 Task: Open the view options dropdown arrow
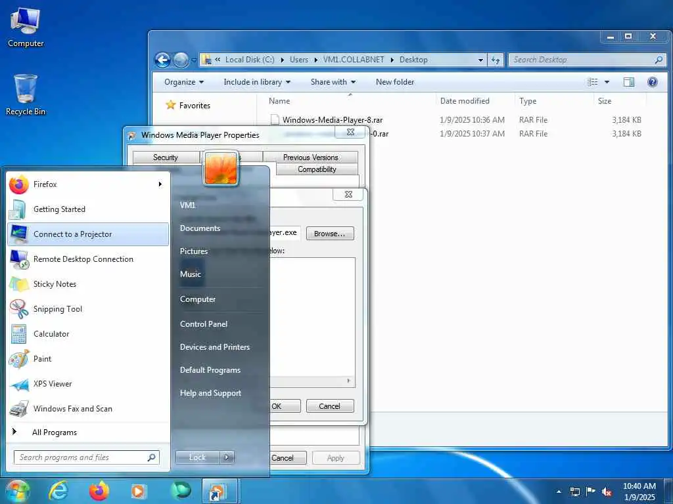pos(607,82)
